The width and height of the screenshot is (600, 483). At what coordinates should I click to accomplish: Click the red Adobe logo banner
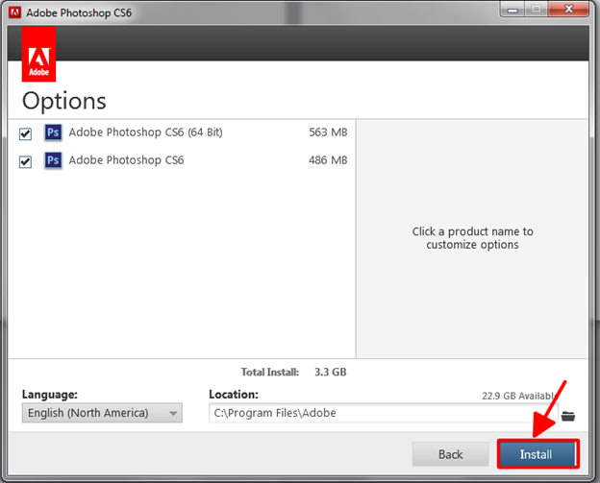[x=37, y=55]
